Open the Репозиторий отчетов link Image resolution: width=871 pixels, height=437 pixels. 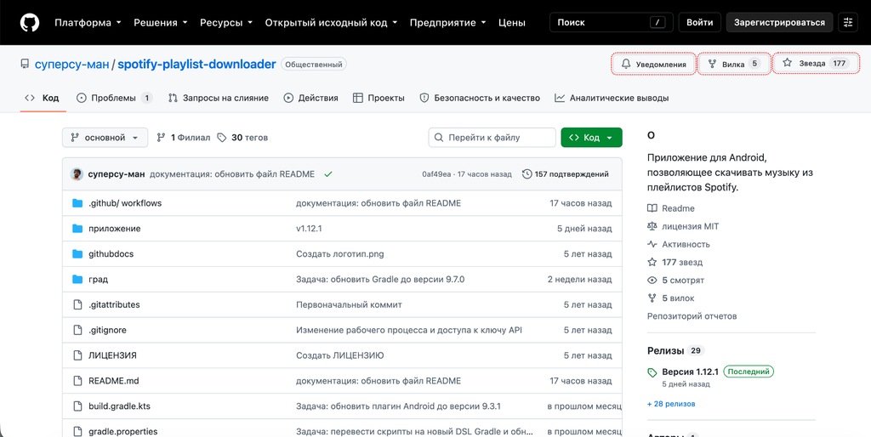click(x=692, y=316)
